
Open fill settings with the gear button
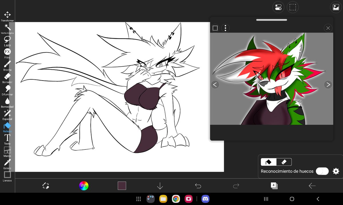pyautogui.click(x=336, y=171)
